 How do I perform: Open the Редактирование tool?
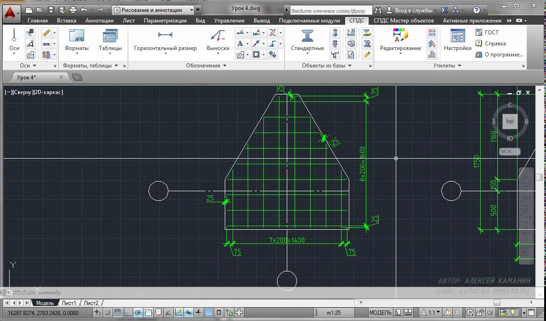400,42
